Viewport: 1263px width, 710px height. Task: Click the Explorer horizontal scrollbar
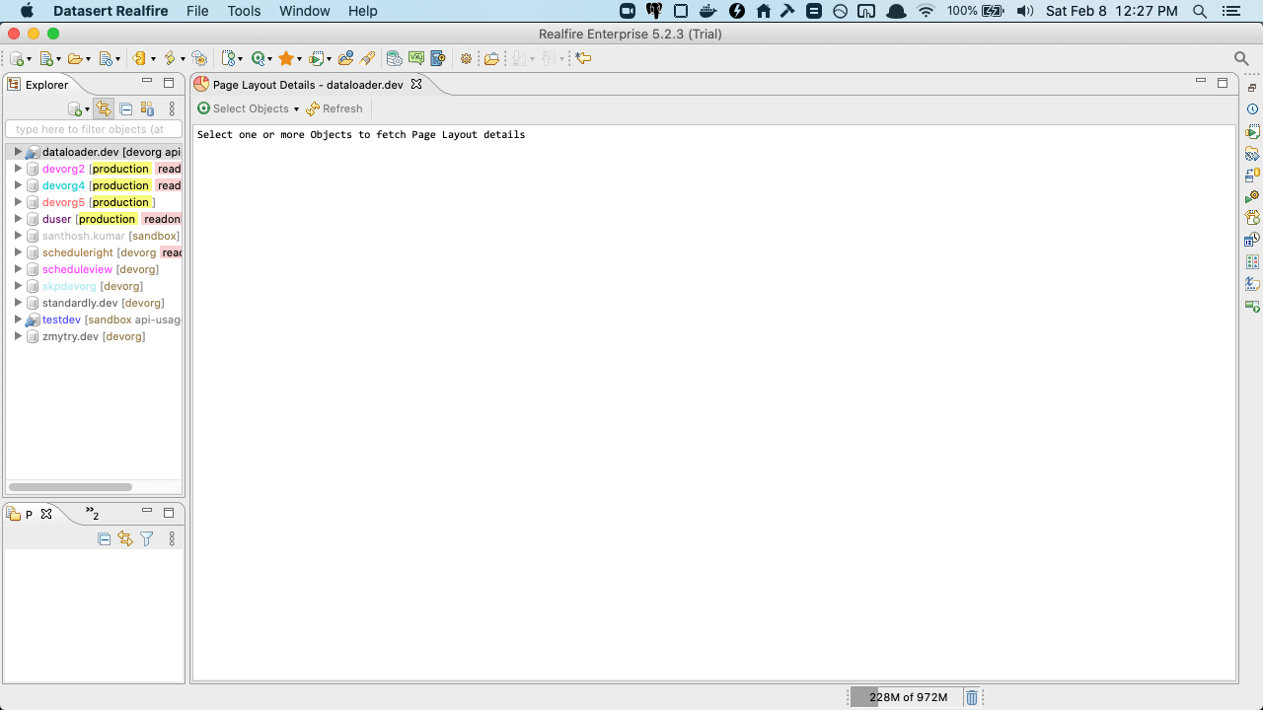tap(70, 487)
